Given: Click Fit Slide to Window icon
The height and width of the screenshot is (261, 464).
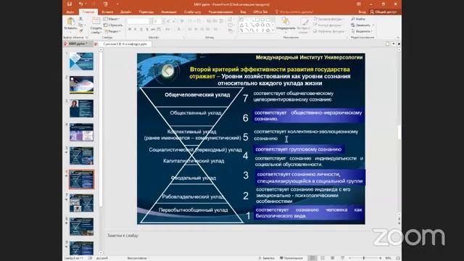Looking at the screenshot, I should point(398,258).
